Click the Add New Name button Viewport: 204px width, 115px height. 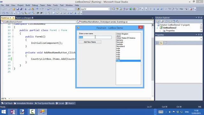click(90, 42)
